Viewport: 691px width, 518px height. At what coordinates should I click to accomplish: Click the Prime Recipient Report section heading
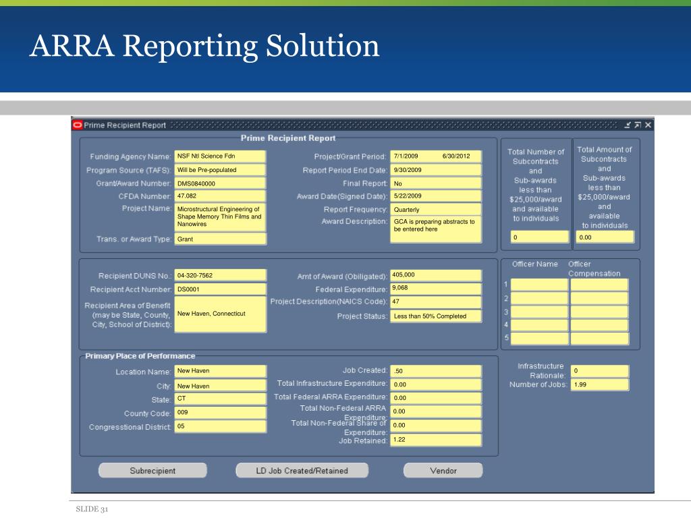click(288, 138)
